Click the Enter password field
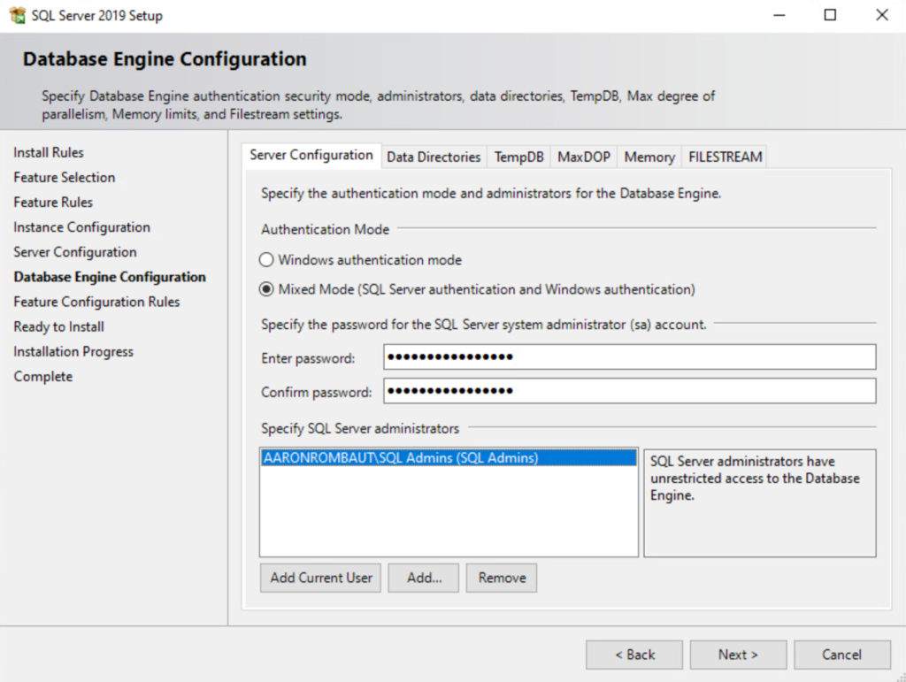This screenshot has height=682, width=906. pos(629,357)
